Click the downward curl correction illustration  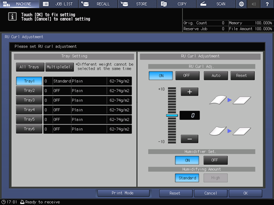click(230, 131)
